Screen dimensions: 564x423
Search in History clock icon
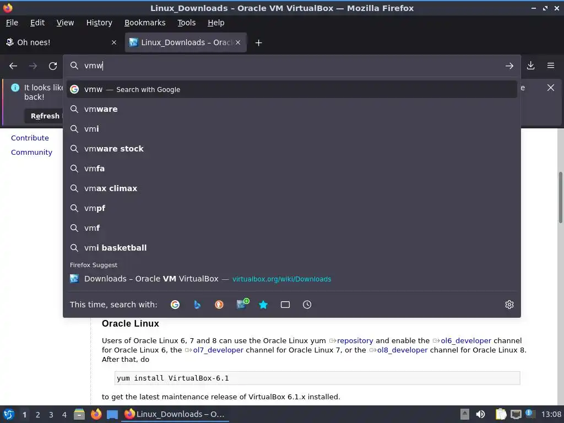pyautogui.click(x=307, y=305)
